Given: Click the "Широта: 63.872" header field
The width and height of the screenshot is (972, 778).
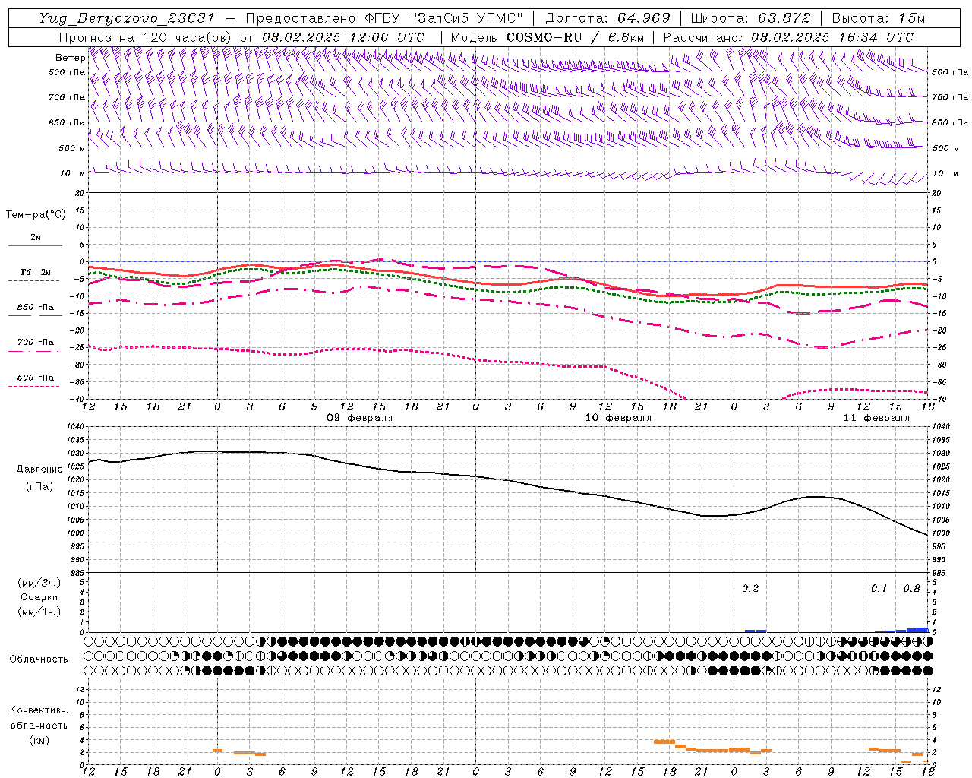Looking at the screenshot, I should [750, 18].
